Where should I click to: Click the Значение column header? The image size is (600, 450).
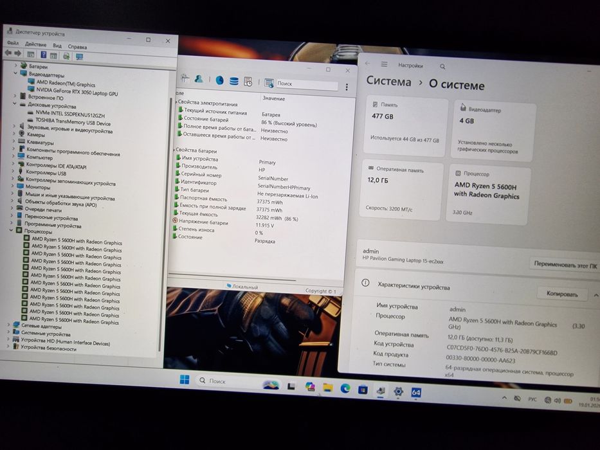click(273, 98)
